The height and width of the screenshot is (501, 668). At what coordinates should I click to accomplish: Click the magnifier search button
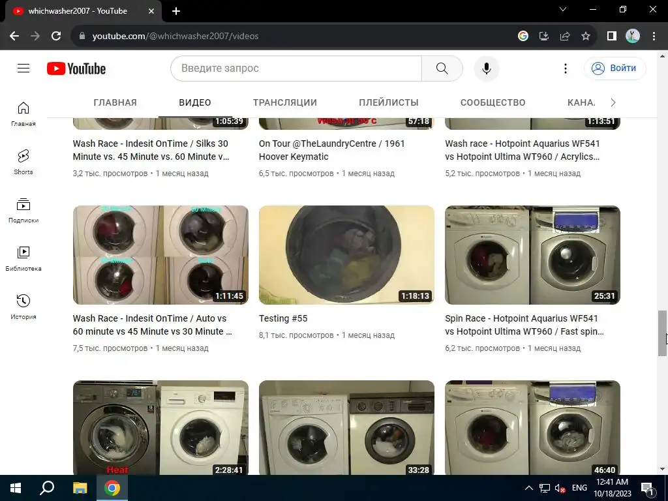(442, 68)
